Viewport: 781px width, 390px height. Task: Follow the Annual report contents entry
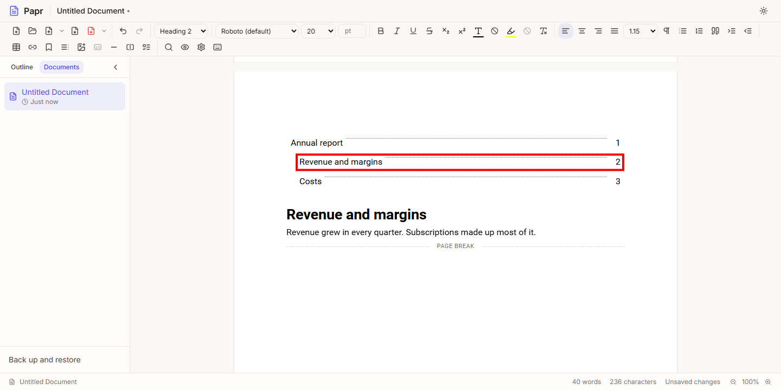pyautogui.click(x=456, y=143)
